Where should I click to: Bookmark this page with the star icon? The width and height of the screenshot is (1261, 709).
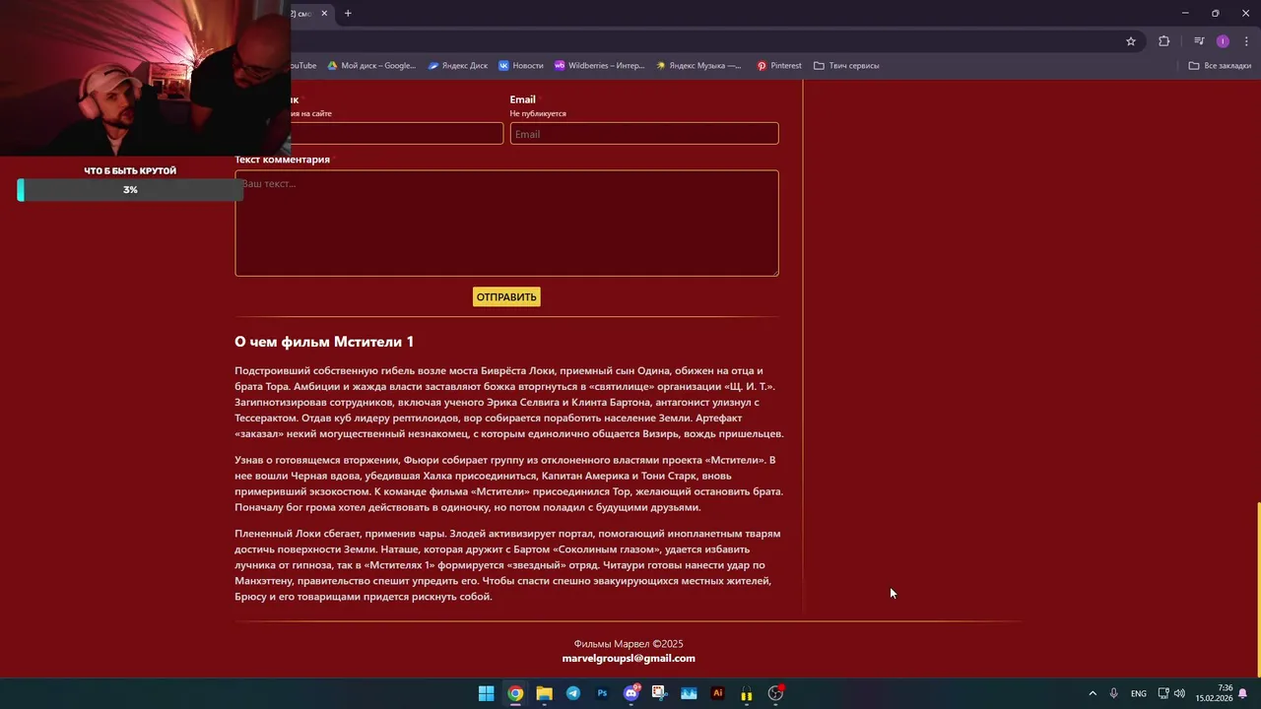(x=1131, y=41)
